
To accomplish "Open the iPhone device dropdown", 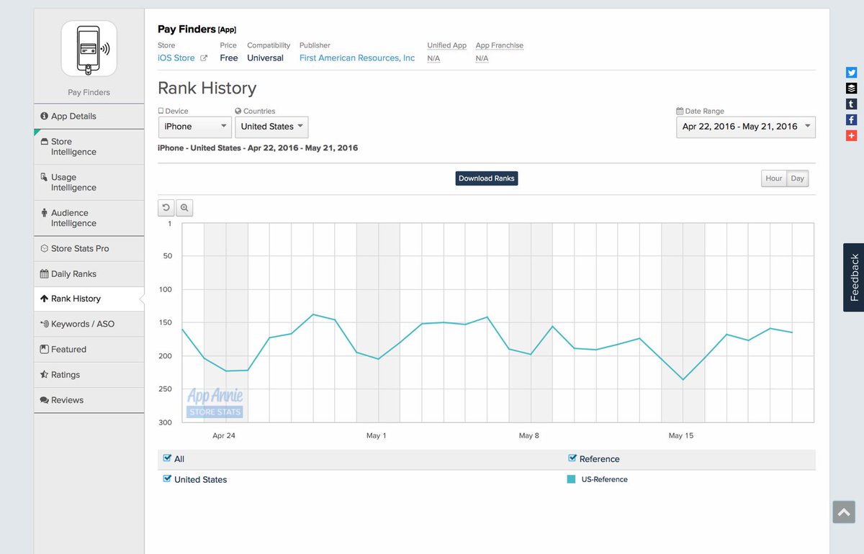I will click(194, 127).
